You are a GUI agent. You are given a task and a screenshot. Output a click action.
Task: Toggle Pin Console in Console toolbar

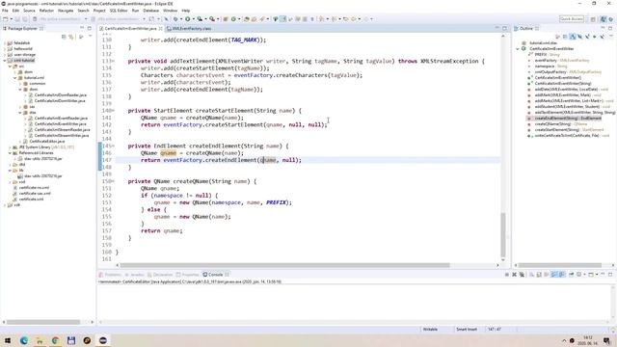point(571,274)
